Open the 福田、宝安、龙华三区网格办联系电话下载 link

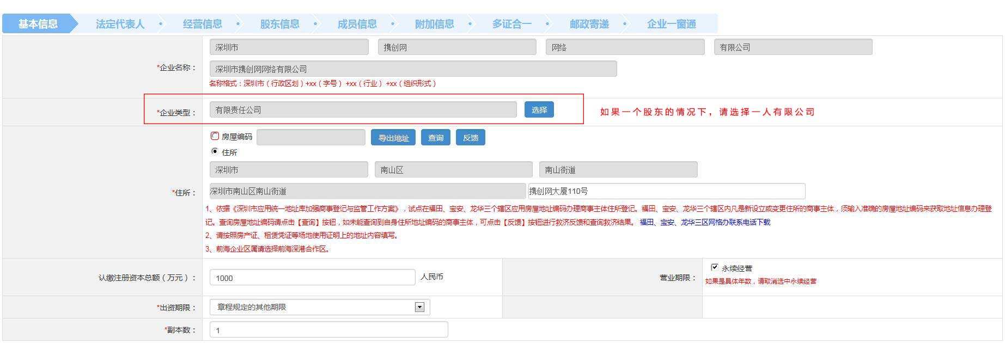click(705, 222)
